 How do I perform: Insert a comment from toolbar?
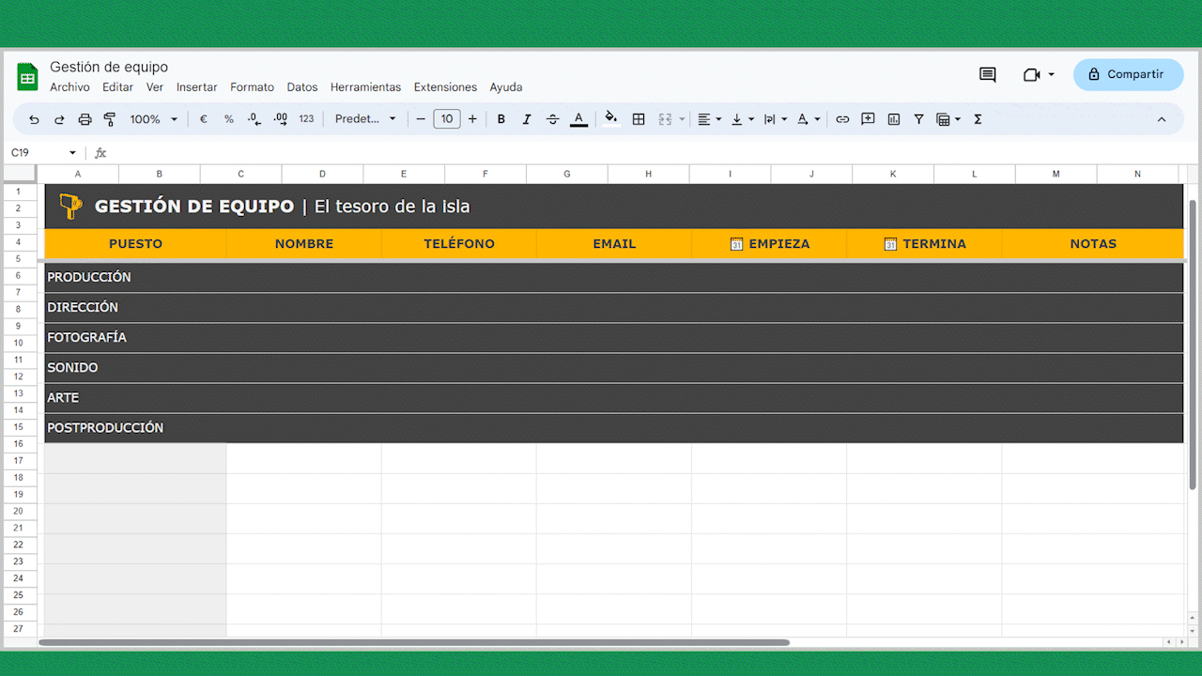[868, 119]
